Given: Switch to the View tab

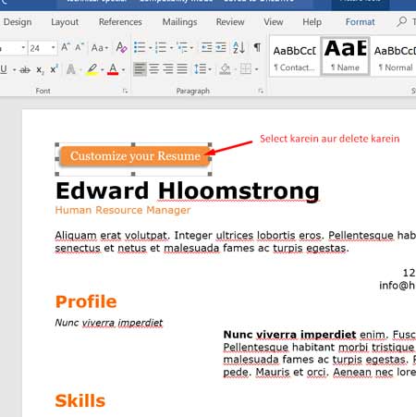Looking at the screenshot, I should pos(274,22).
